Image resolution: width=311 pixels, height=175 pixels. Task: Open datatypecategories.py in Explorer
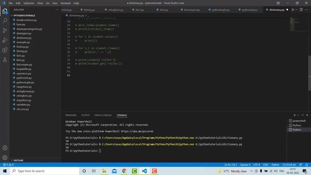[29, 29]
